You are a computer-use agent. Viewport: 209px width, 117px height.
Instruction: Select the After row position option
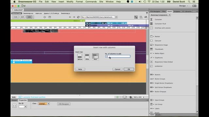point(87,57)
